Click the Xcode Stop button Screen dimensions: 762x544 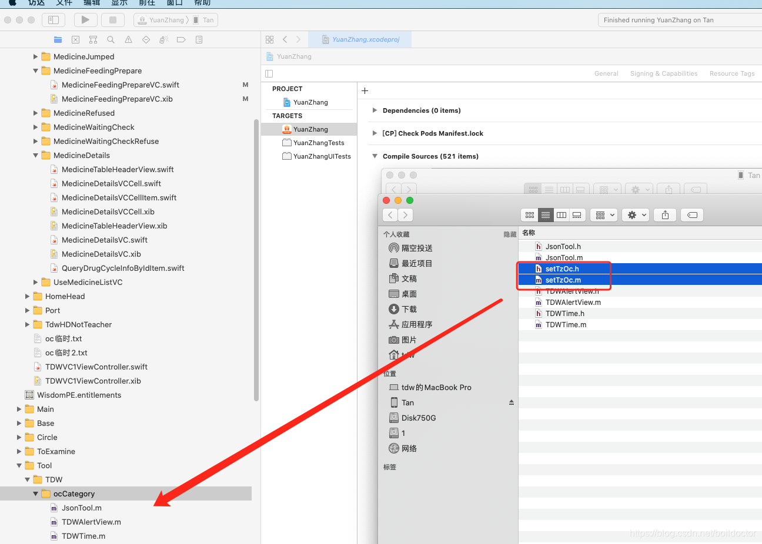click(x=113, y=20)
